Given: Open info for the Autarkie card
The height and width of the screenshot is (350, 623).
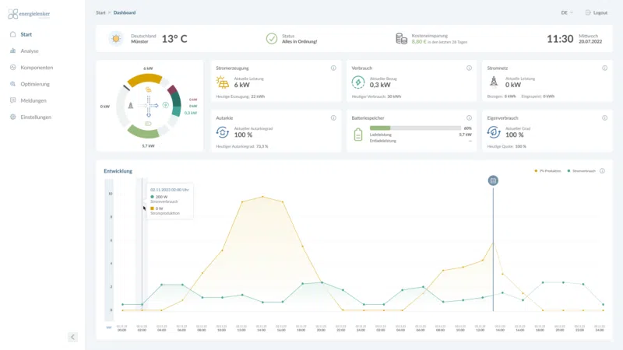Looking at the screenshot, I should pyautogui.click(x=333, y=117).
